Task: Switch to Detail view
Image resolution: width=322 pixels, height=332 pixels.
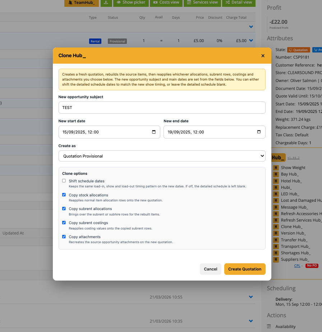Action: click(x=239, y=3)
